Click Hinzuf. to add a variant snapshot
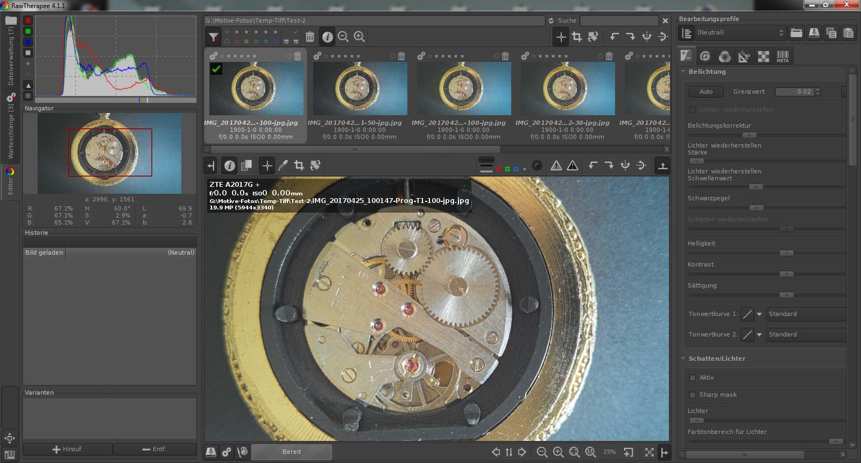 tap(68, 449)
